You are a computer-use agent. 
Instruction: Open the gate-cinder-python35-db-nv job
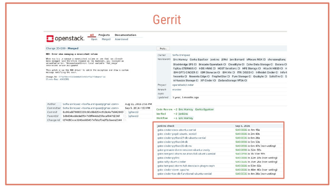coord(175,146)
